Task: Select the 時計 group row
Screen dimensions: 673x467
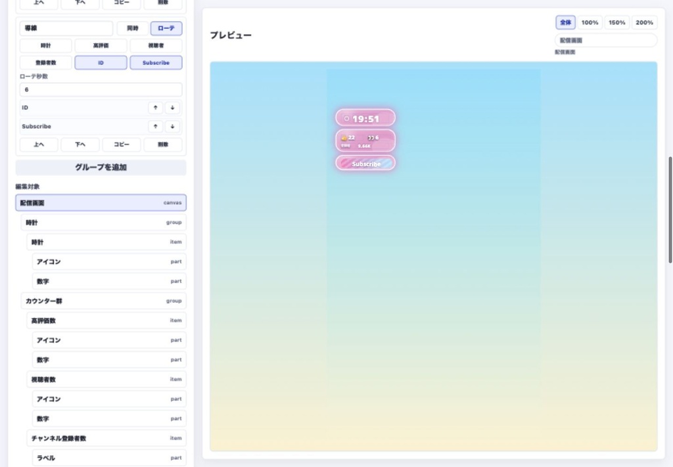Action: (x=103, y=223)
